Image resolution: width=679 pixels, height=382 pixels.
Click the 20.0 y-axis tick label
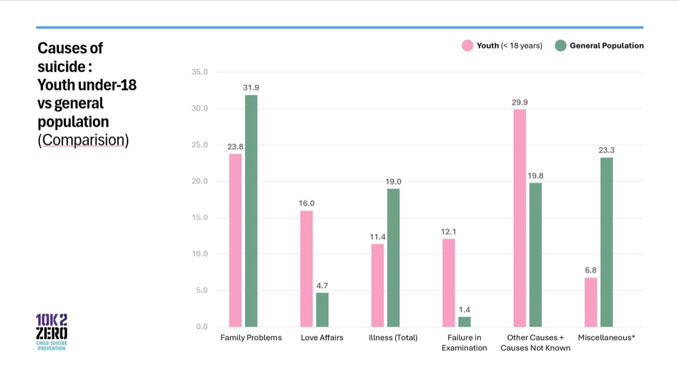coord(200,181)
